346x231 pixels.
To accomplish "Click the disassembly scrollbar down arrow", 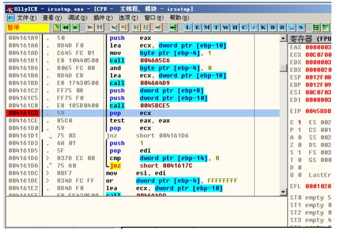I will click(283, 192).
